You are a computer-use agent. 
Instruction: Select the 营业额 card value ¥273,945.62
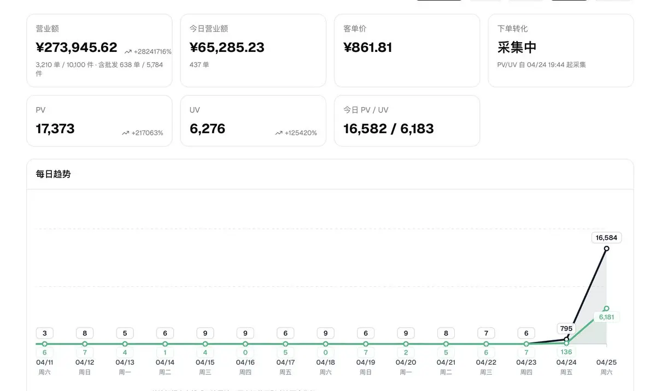[x=77, y=48]
